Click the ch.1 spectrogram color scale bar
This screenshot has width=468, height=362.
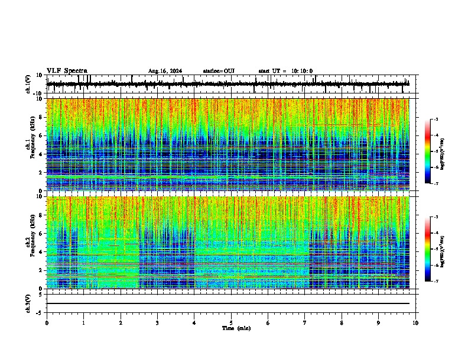pos(428,151)
